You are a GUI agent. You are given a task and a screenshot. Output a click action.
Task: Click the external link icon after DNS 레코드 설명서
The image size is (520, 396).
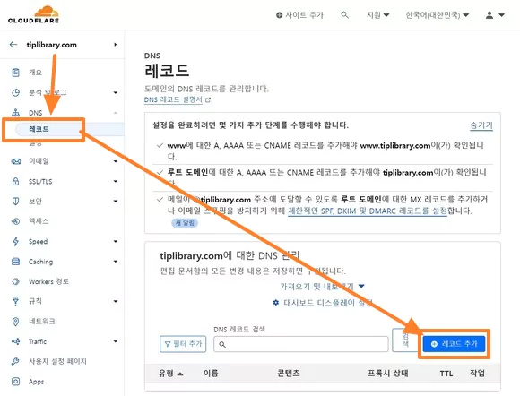pyautogui.click(x=208, y=99)
